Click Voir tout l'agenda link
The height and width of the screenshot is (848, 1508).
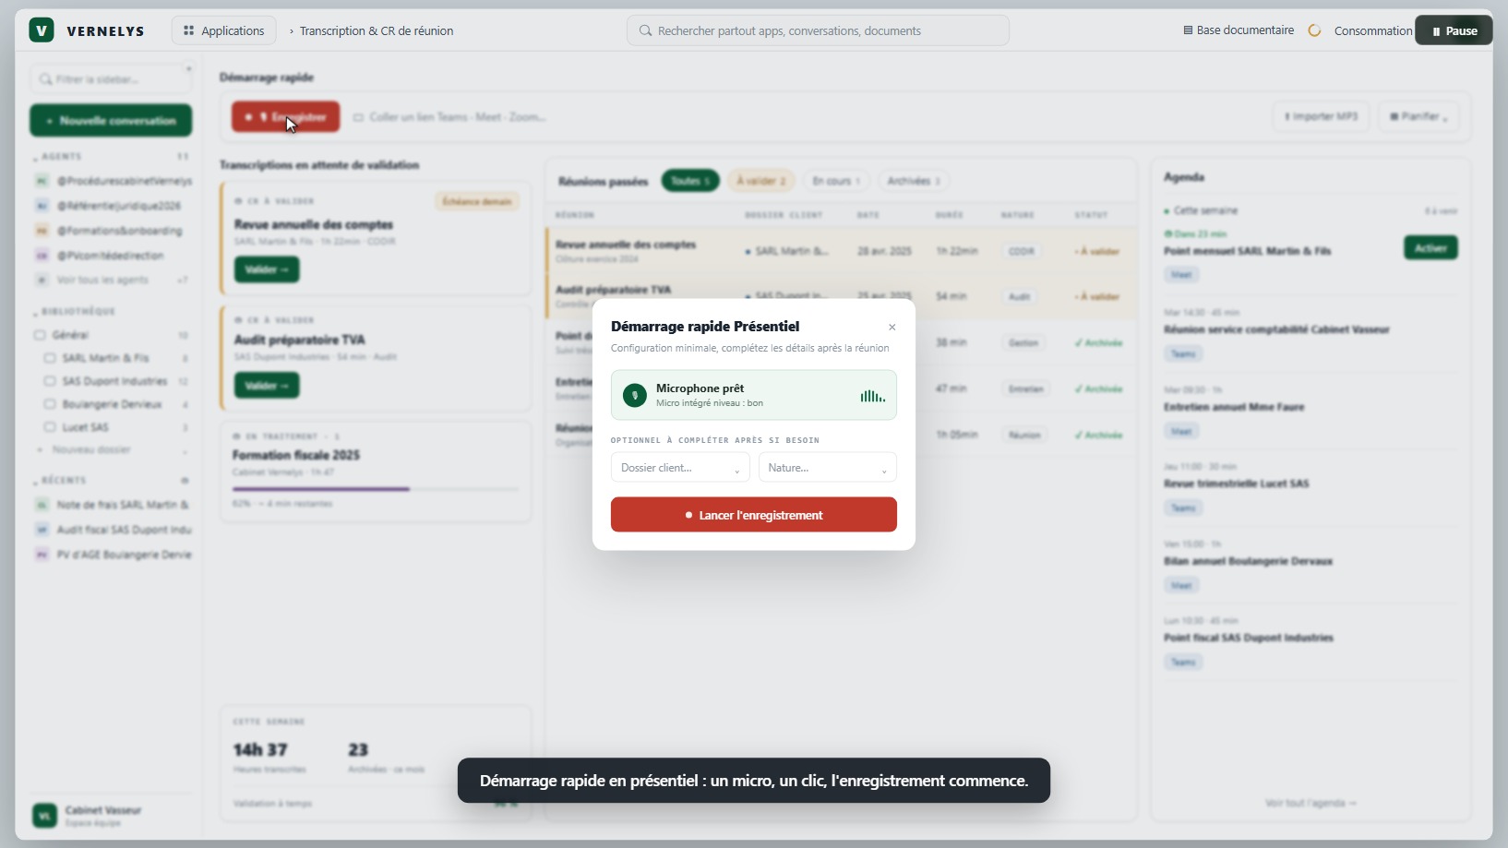coord(1311,804)
